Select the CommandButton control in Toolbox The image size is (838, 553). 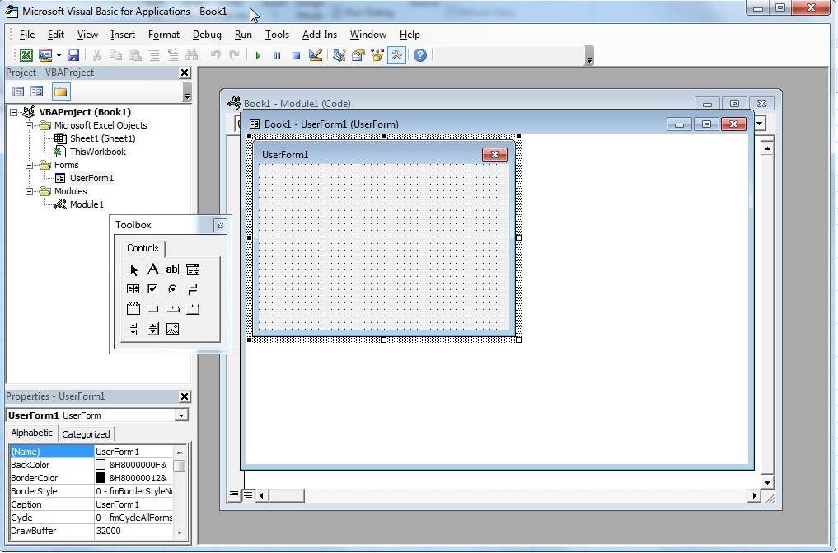pos(152,309)
